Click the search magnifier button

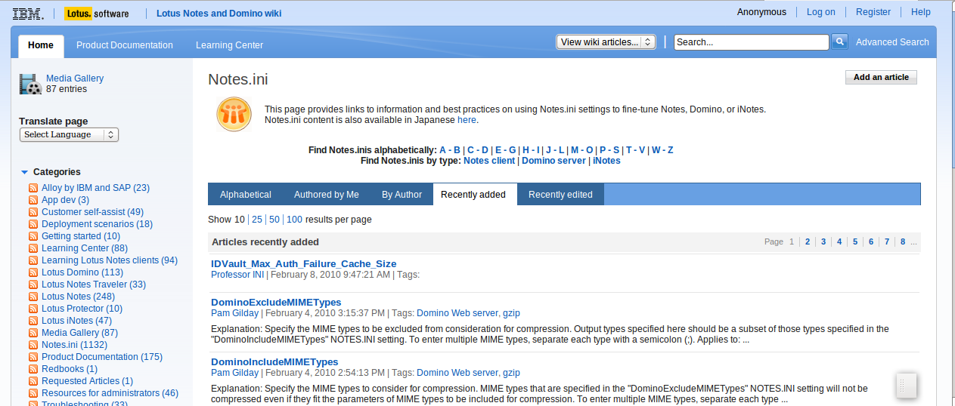pos(839,42)
